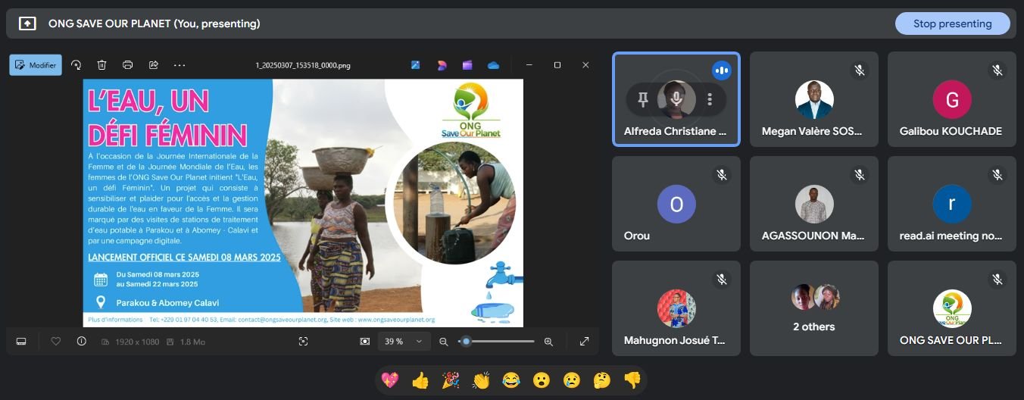
Task: Enter fullscreen using the expand arrows icon
Action: click(x=584, y=342)
